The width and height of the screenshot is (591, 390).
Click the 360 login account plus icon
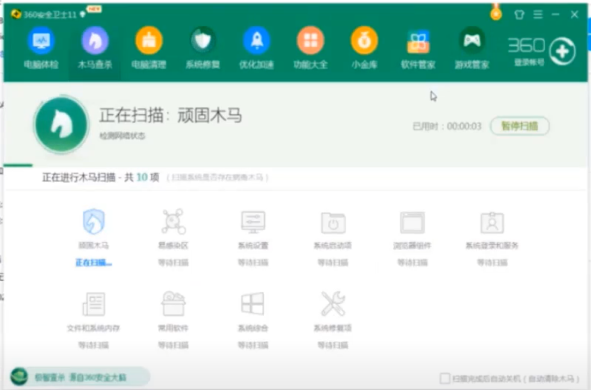coord(562,51)
